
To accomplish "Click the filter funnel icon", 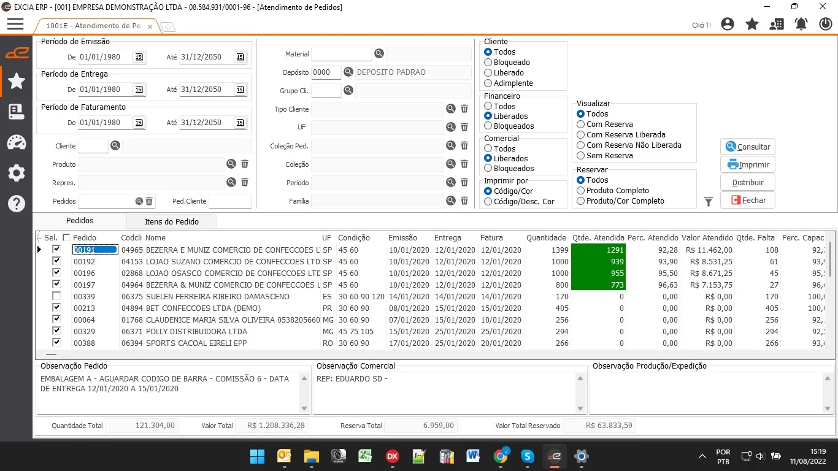I will [x=709, y=202].
